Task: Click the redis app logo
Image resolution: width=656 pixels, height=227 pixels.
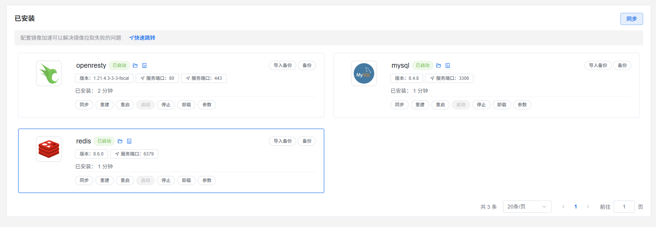Action: click(x=49, y=149)
